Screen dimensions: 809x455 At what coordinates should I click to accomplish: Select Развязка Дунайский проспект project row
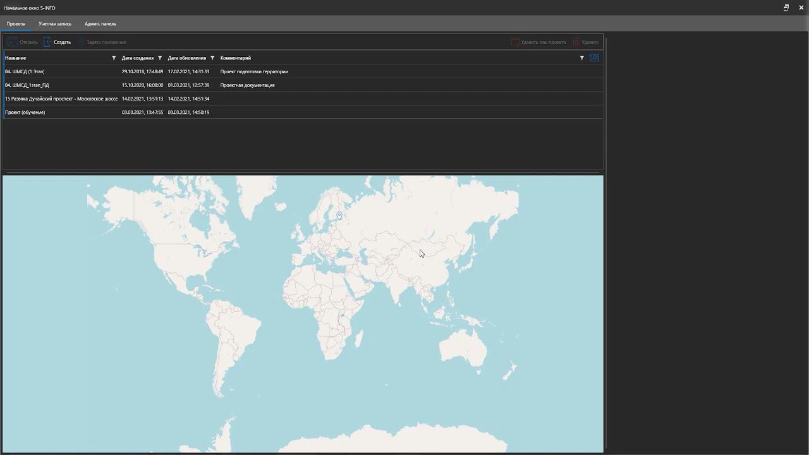point(61,99)
